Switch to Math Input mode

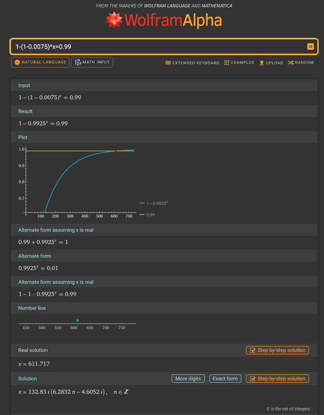point(92,62)
